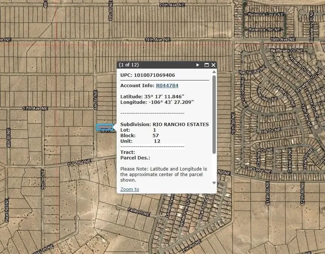This screenshot has height=254, width=325.
Task: Click the 17th Ave NE label on left
Action: click(x=35, y=108)
